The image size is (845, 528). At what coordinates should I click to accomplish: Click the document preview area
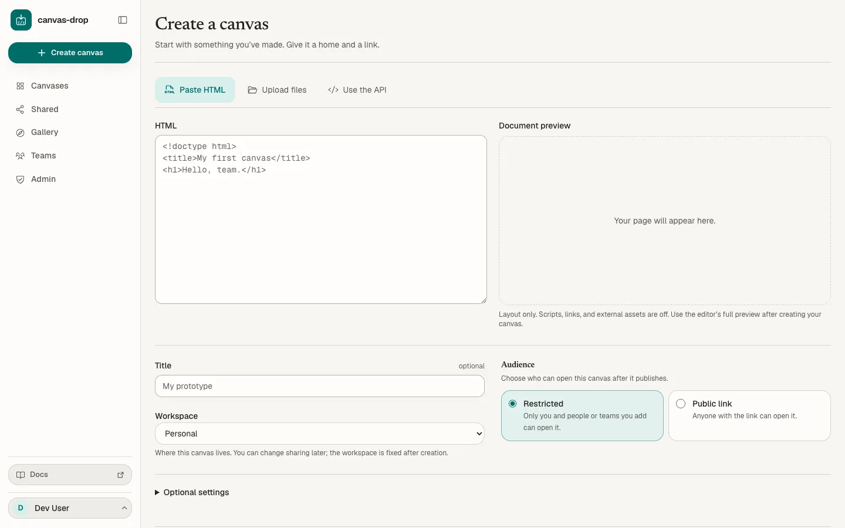pyautogui.click(x=665, y=221)
